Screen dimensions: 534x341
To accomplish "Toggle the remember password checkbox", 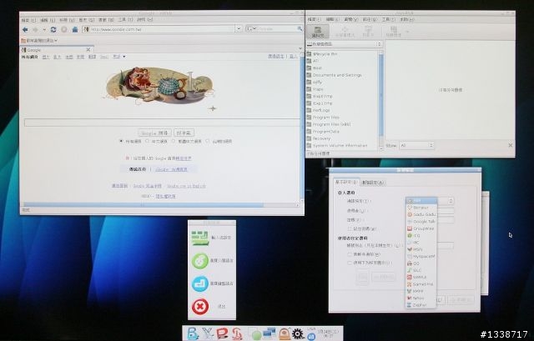I will pos(350,228).
